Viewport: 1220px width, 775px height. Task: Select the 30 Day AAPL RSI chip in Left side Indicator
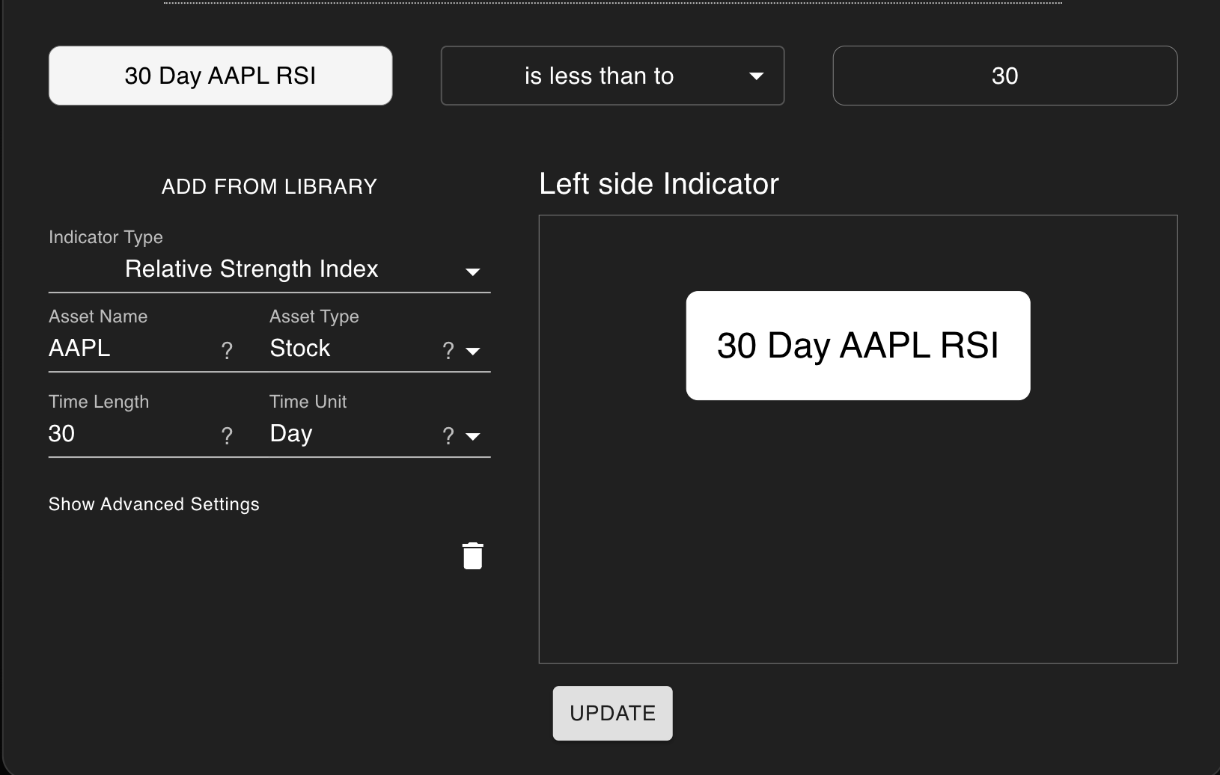(858, 346)
